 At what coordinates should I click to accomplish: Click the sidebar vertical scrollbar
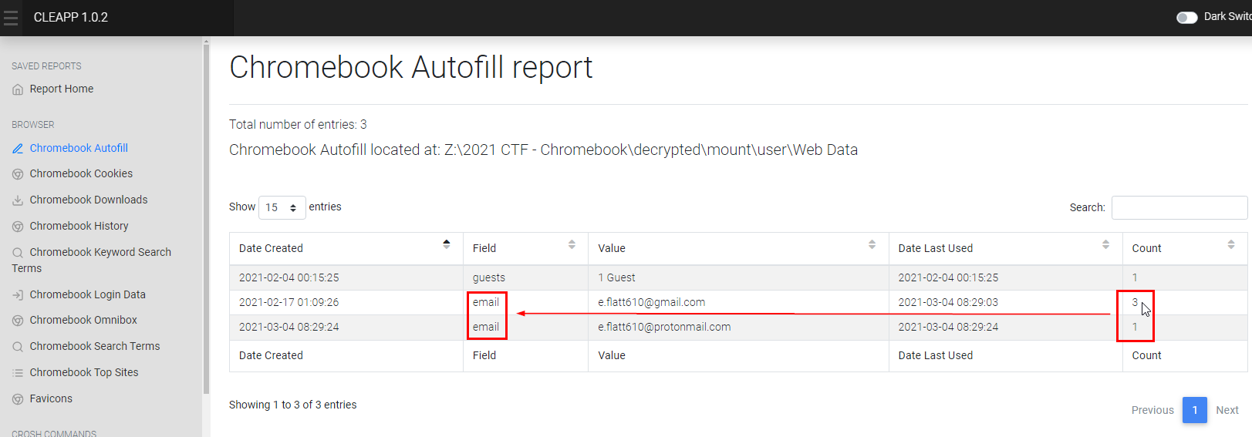[x=206, y=216]
